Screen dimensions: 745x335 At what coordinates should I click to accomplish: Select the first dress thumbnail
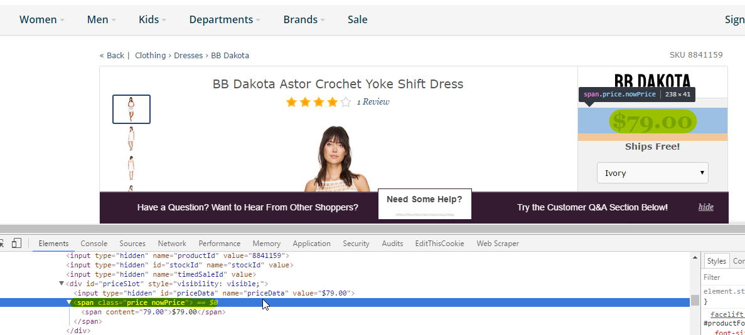tap(132, 109)
